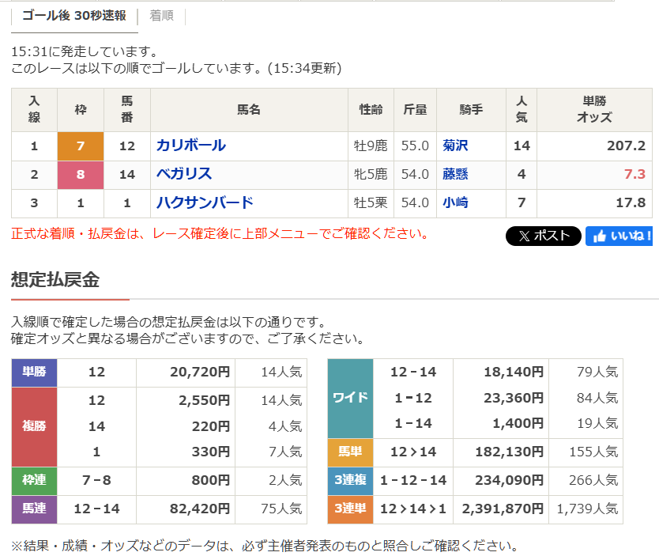Click the 単勝オッズ column header
The image size is (659, 556).
click(x=594, y=109)
